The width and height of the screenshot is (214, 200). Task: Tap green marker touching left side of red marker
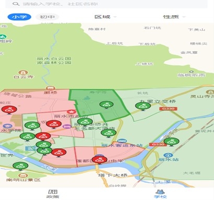27,137
